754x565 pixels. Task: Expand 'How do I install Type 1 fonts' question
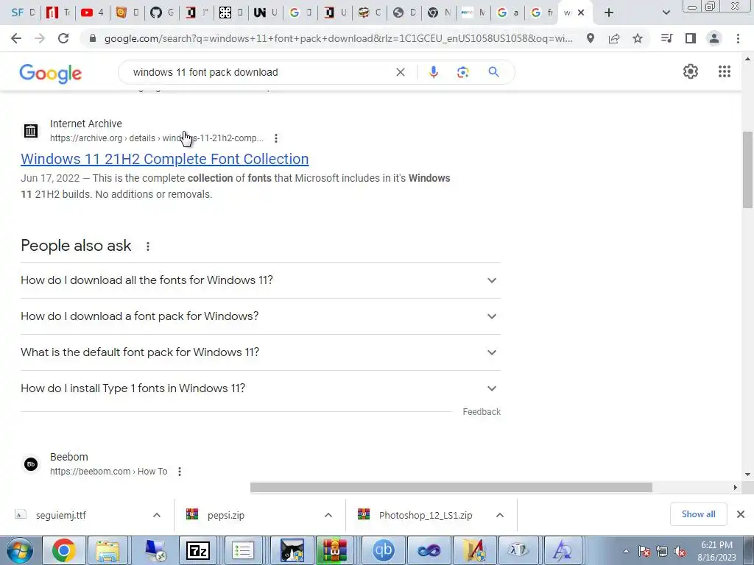click(x=260, y=388)
